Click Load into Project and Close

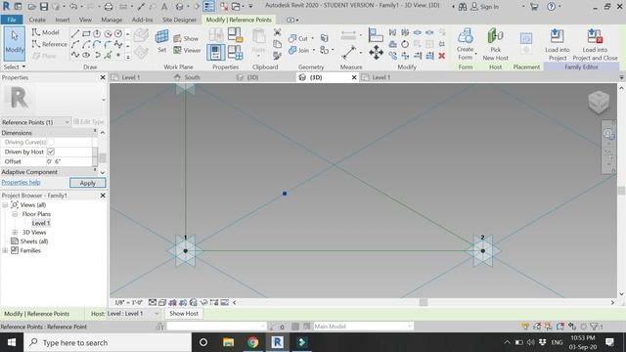(x=595, y=44)
